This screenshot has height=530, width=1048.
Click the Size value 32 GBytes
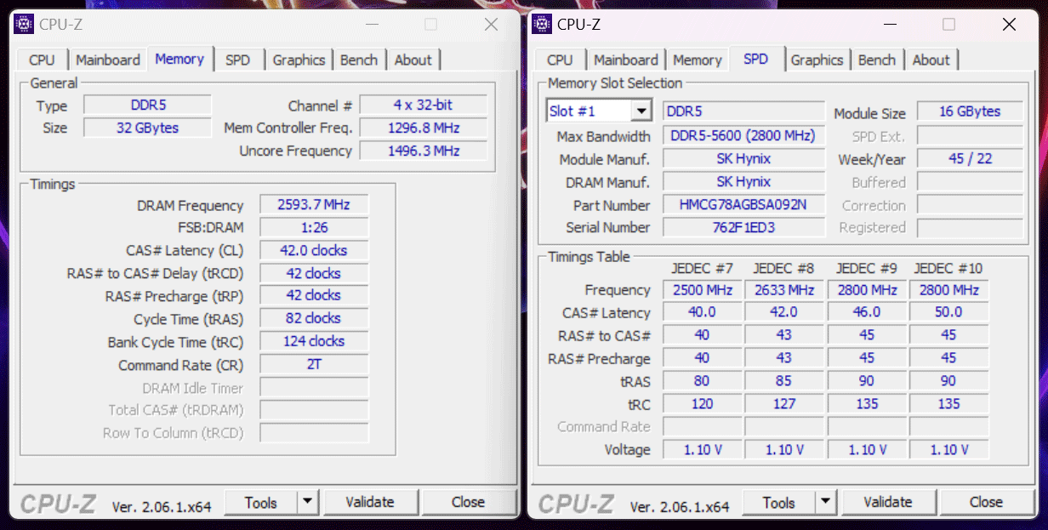pos(148,128)
